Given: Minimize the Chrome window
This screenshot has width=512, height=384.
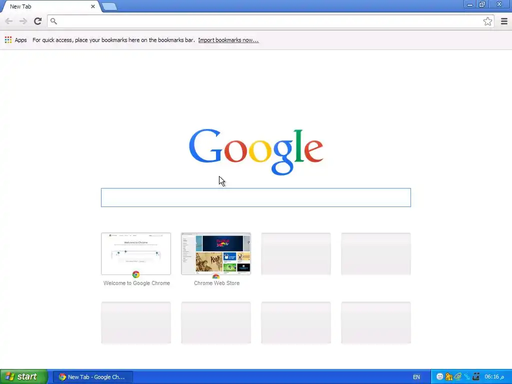Looking at the screenshot, I should [469, 4].
